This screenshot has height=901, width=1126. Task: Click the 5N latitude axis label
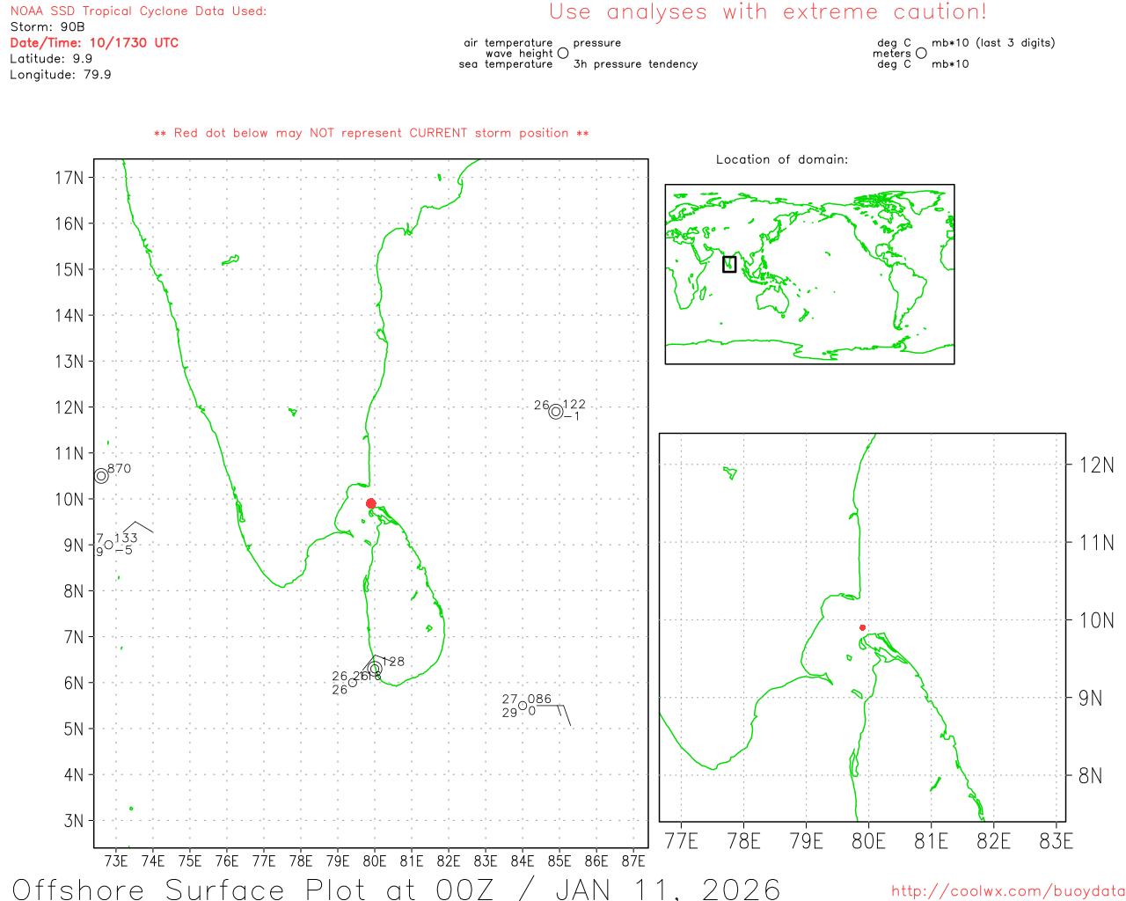[x=74, y=729]
